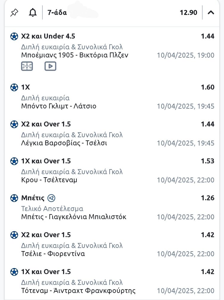Open Μποέμιανς 1905 - Βικτόρια Πλζεν match
224x300 pixels.
pos(75,55)
